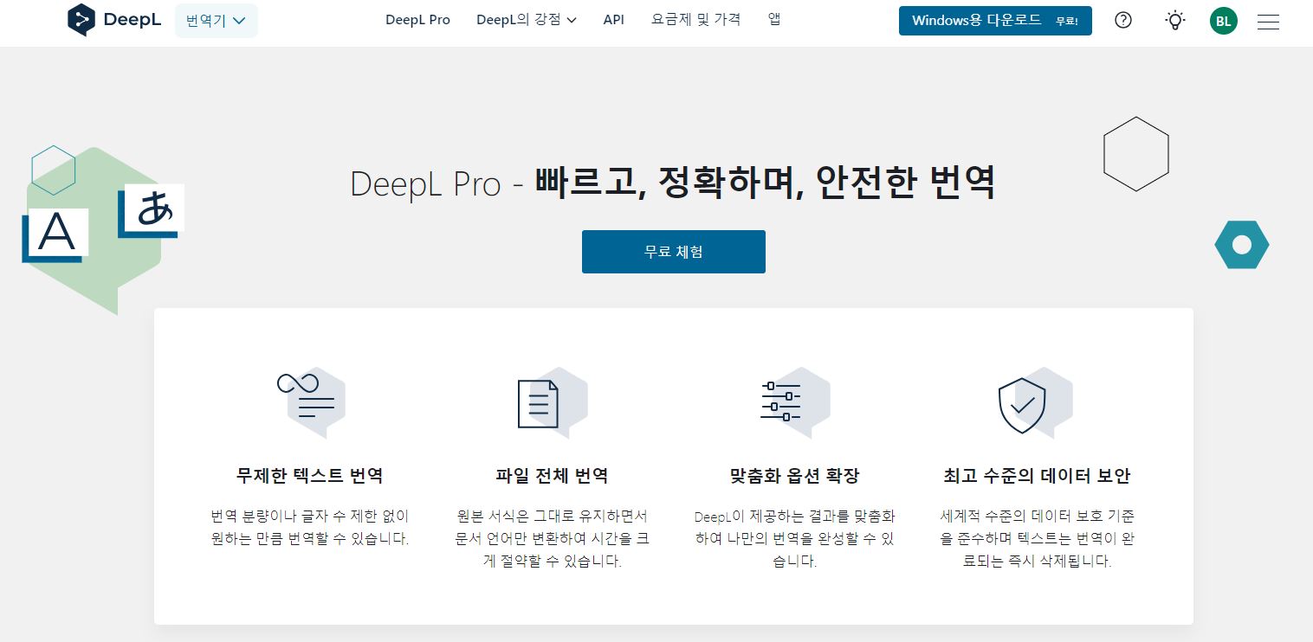This screenshot has height=642, width=1313.
Task: Expand the 번역기 dropdown
Action: click(x=216, y=21)
